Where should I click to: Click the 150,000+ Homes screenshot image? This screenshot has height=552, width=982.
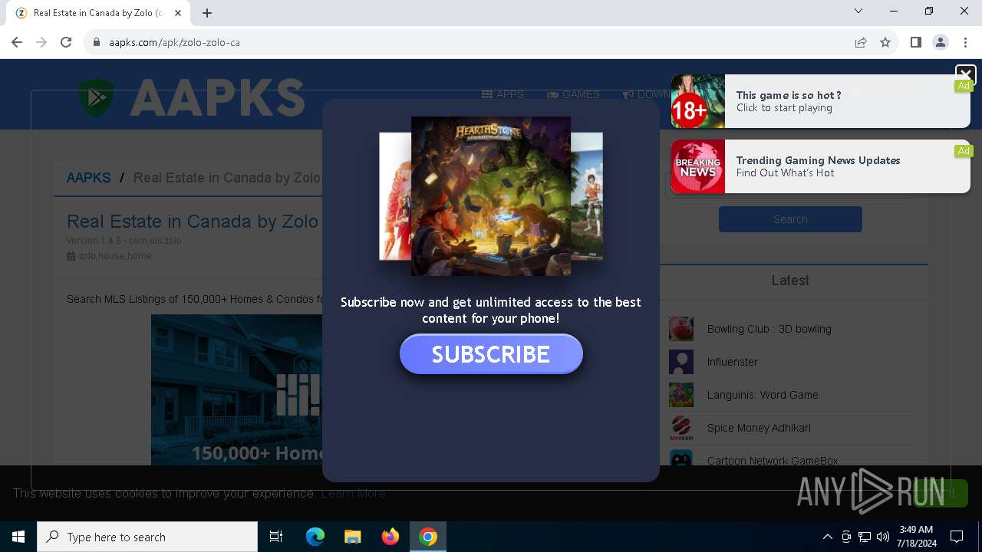[236, 389]
